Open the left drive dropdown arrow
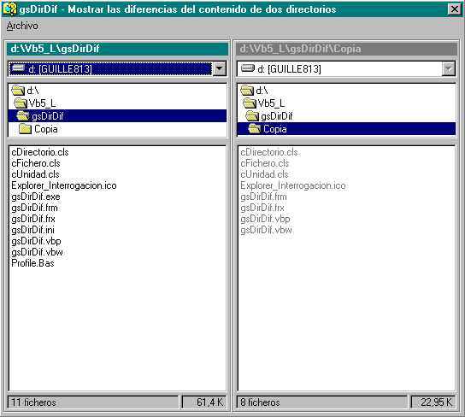Viewport: 465px width, 417px height. [219, 68]
